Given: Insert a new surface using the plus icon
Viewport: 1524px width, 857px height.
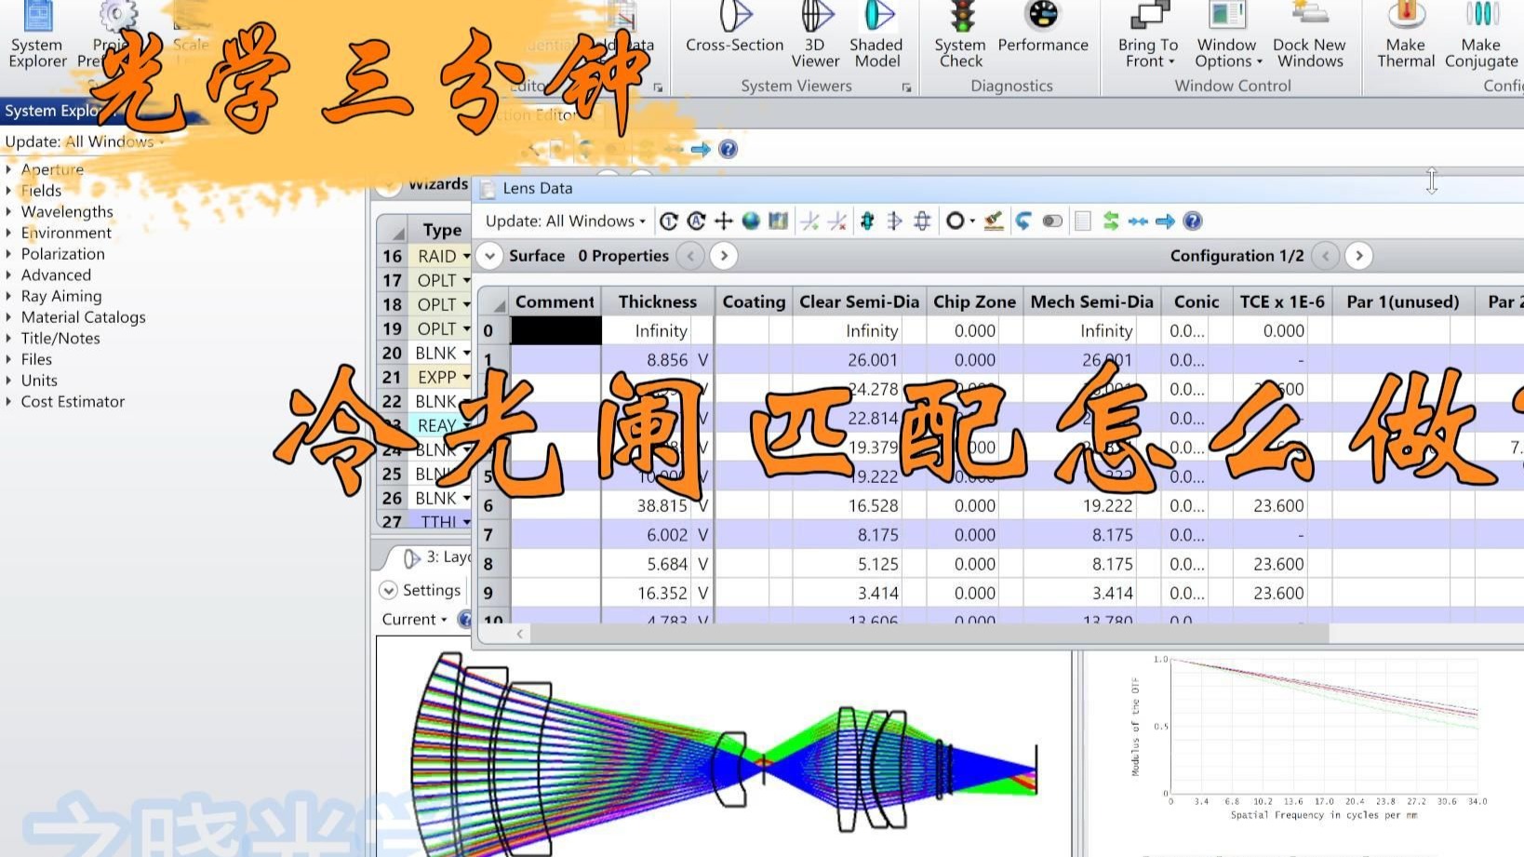Looking at the screenshot, I should point(723,221).
